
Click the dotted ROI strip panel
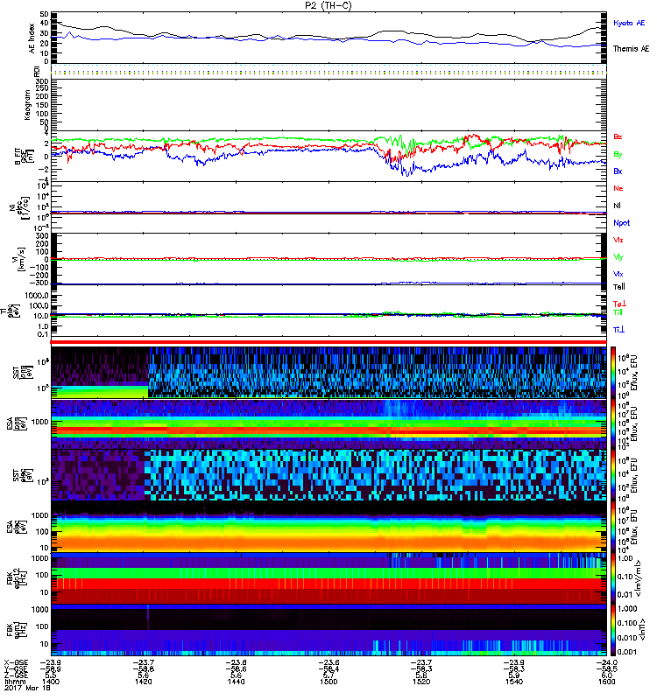click(328, 71)
